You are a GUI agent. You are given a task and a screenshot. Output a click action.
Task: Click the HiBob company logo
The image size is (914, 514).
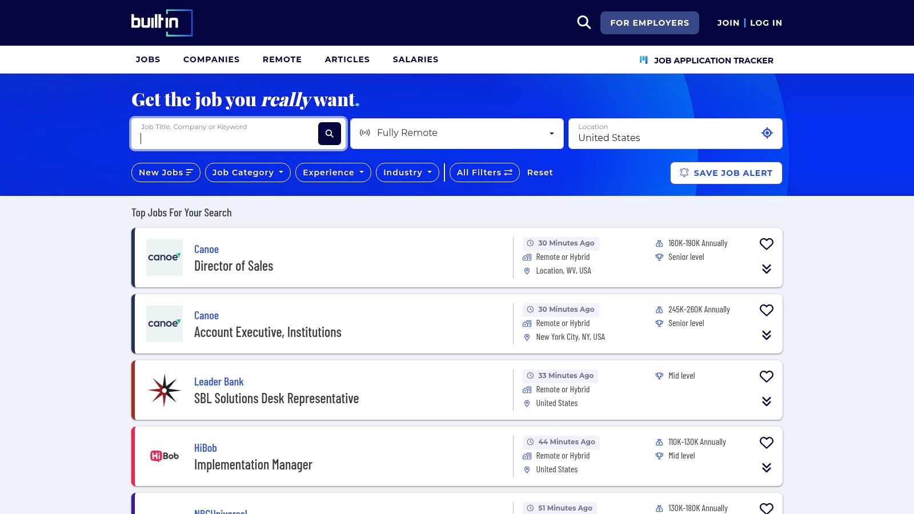coord(165,456)
